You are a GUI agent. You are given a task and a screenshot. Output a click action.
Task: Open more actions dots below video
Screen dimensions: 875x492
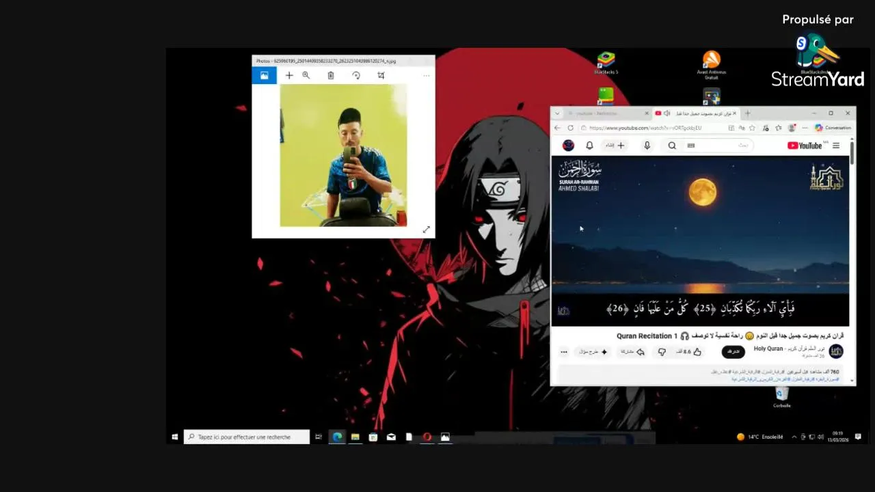click(564, 352)
